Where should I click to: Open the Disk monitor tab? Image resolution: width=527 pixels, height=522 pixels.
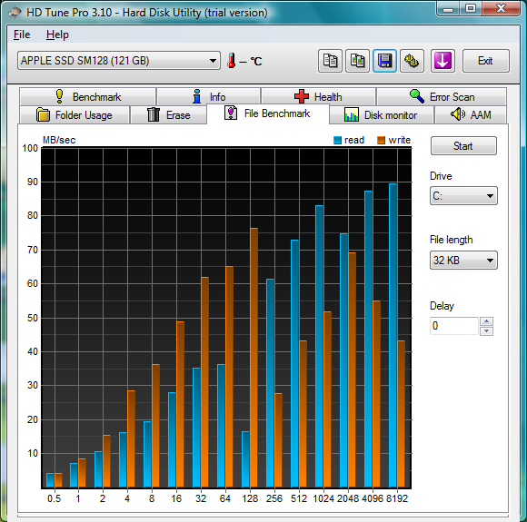[381, 115]
